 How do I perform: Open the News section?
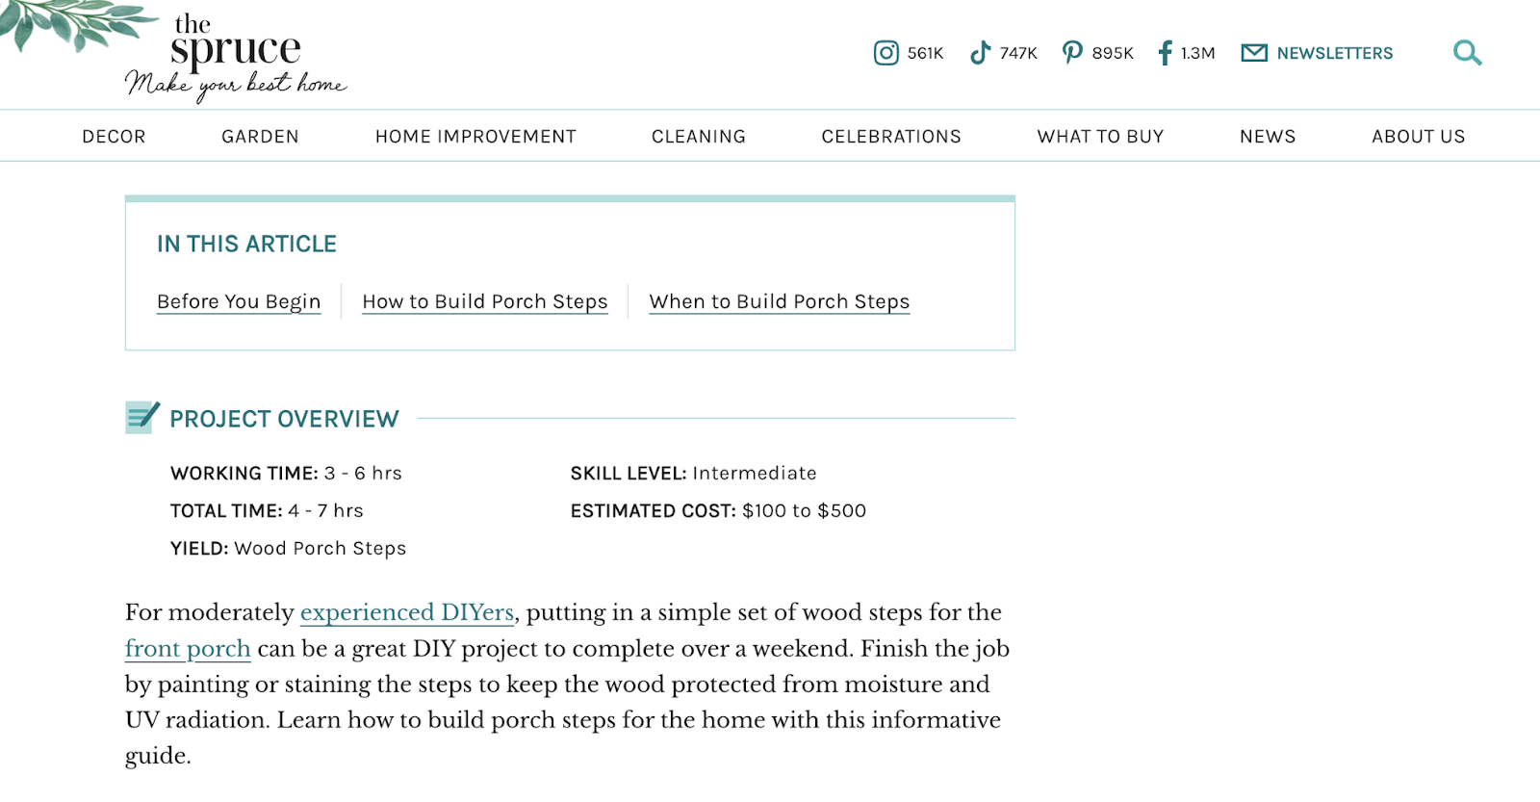[x=1268, y=137]
